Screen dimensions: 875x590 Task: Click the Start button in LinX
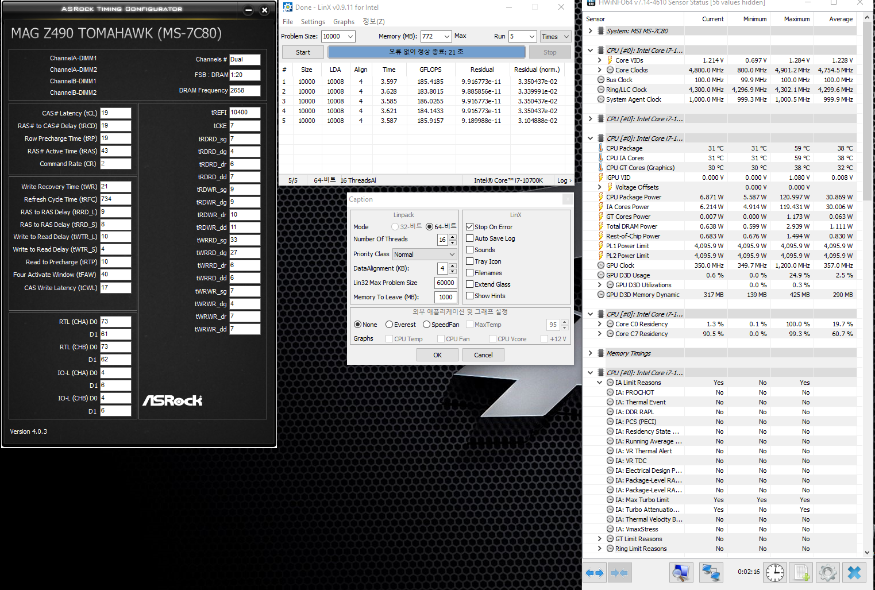click(x=303, y=52)
